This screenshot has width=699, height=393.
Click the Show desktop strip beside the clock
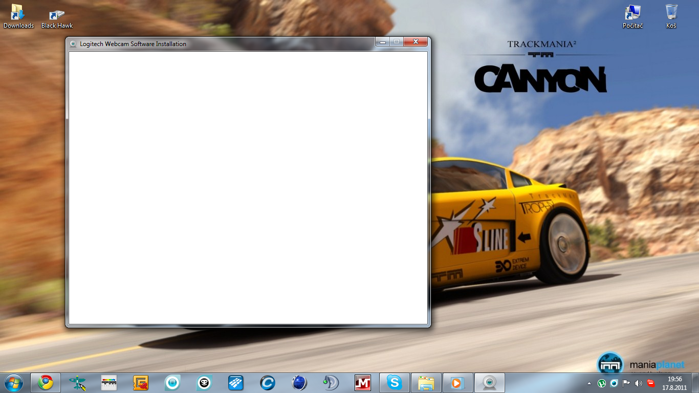click(695, 383)
